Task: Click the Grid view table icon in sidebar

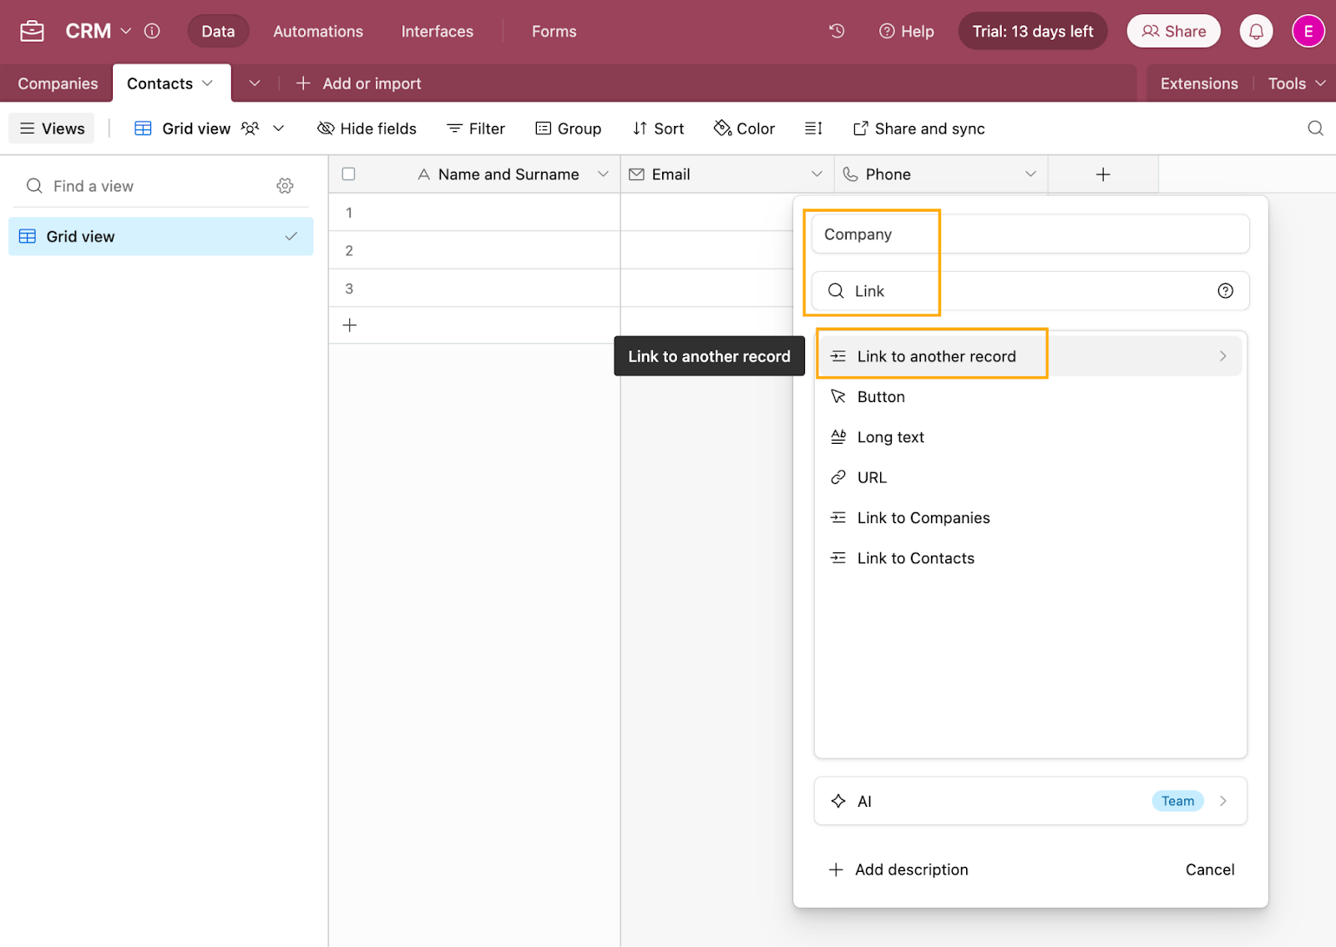Action: pos(28,237)
